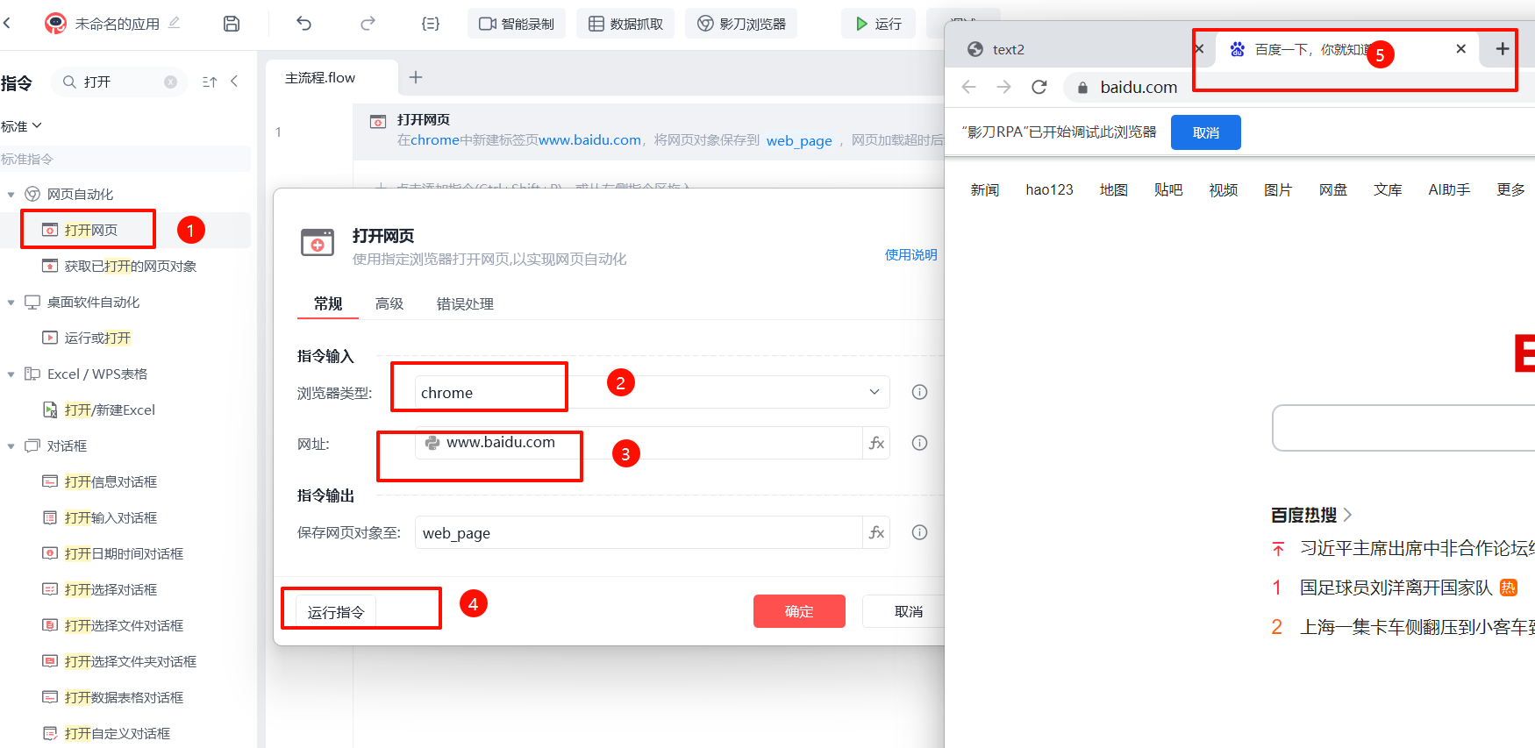
Task: Click the save icon in top toolbar
Action: 232,24
